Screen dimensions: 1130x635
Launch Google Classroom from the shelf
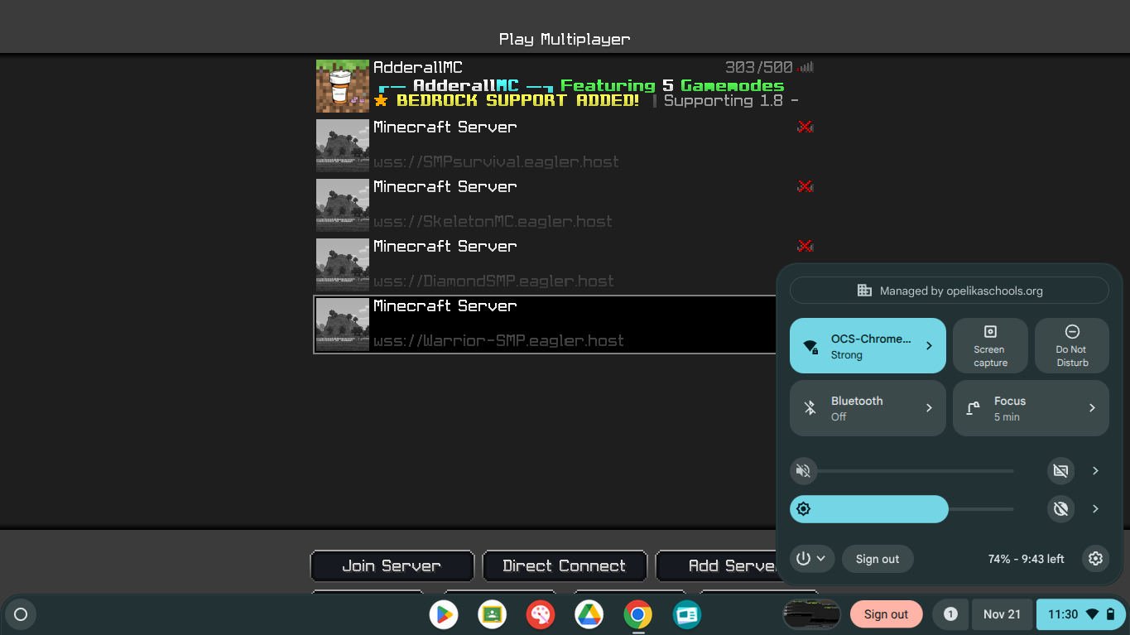coord(492,614)
